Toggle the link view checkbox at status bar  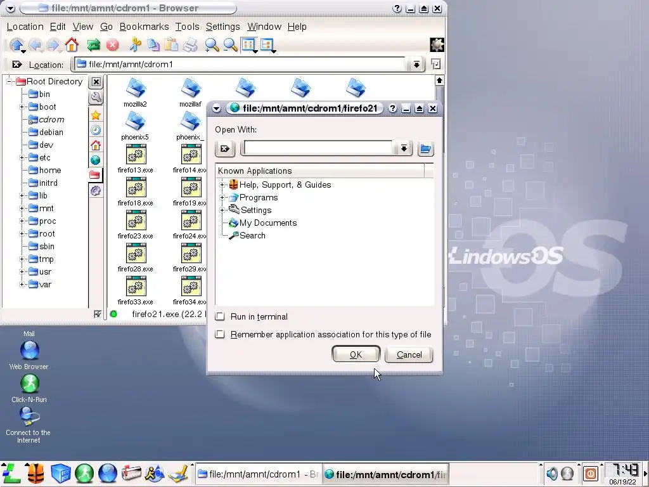point(97,315)
